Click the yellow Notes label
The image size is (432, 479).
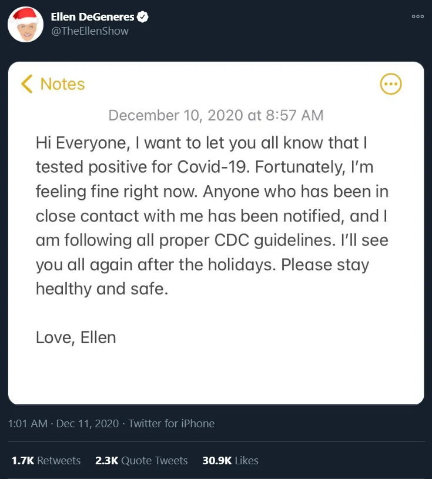pyautogui.click(x=62, y=84)
